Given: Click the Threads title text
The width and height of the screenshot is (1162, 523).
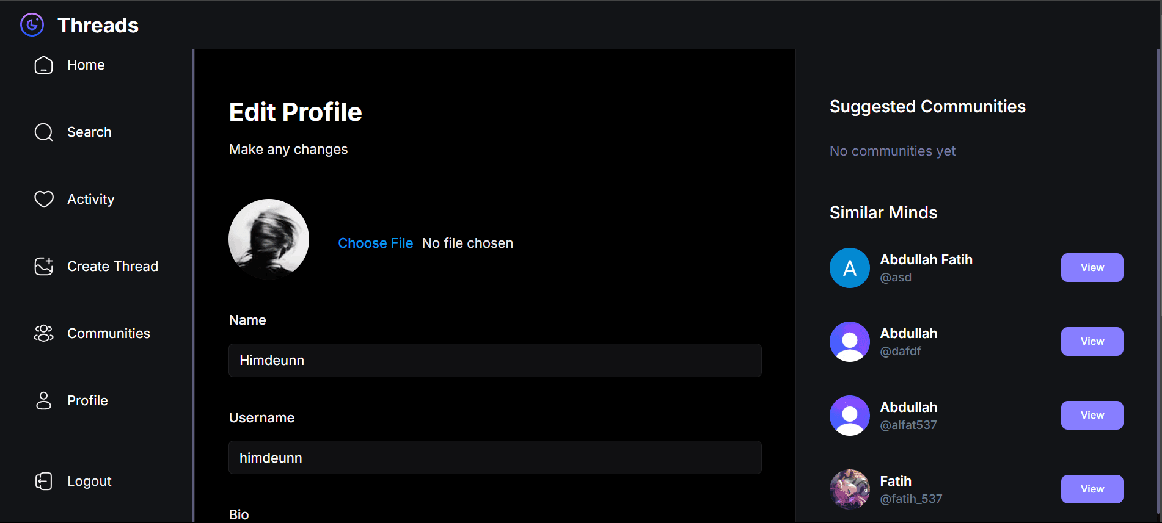Looking at the screenshot, I should coord(98,25).
